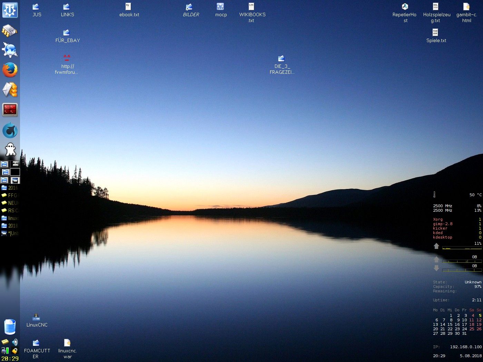Activate the 2016 taskbar entry

pos(9,188)
